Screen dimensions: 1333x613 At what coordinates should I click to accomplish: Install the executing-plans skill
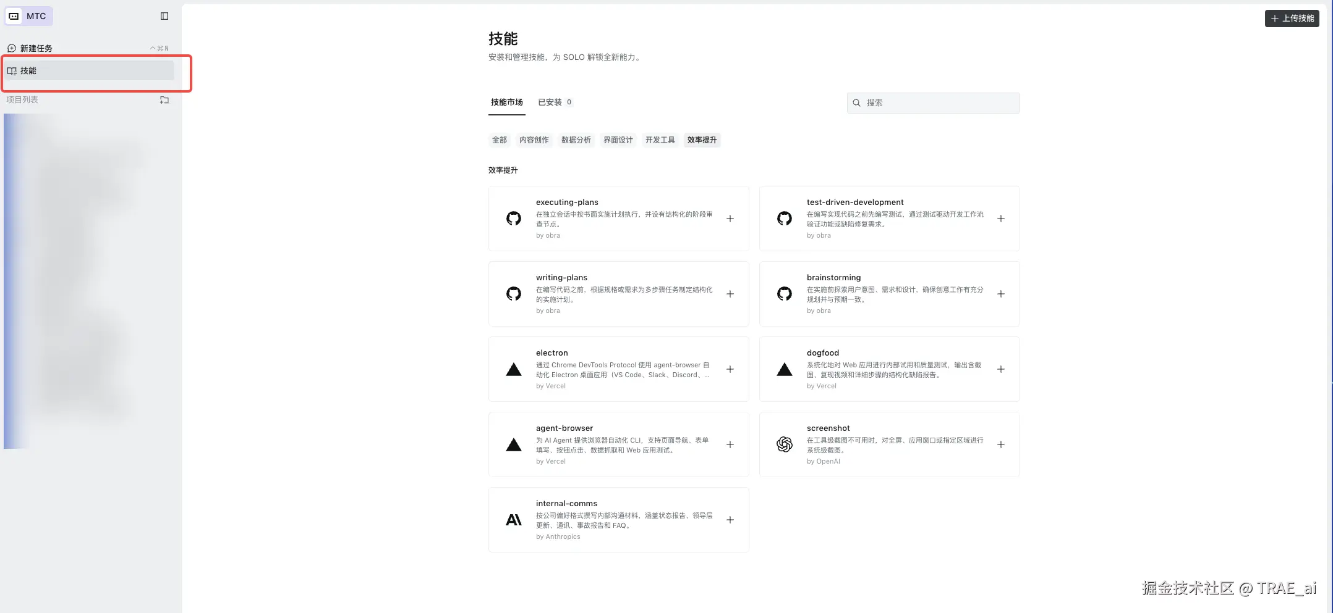coord(730,219)
